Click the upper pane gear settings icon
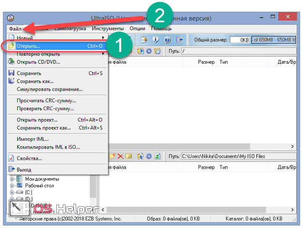The width and height of the screenshot is (303, 228). 149,51
